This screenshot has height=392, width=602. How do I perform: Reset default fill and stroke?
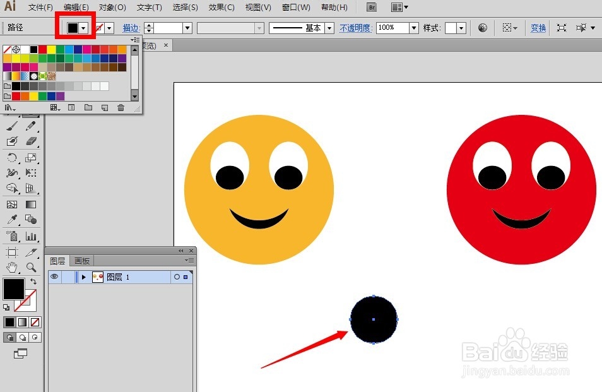tap(6, 307)
